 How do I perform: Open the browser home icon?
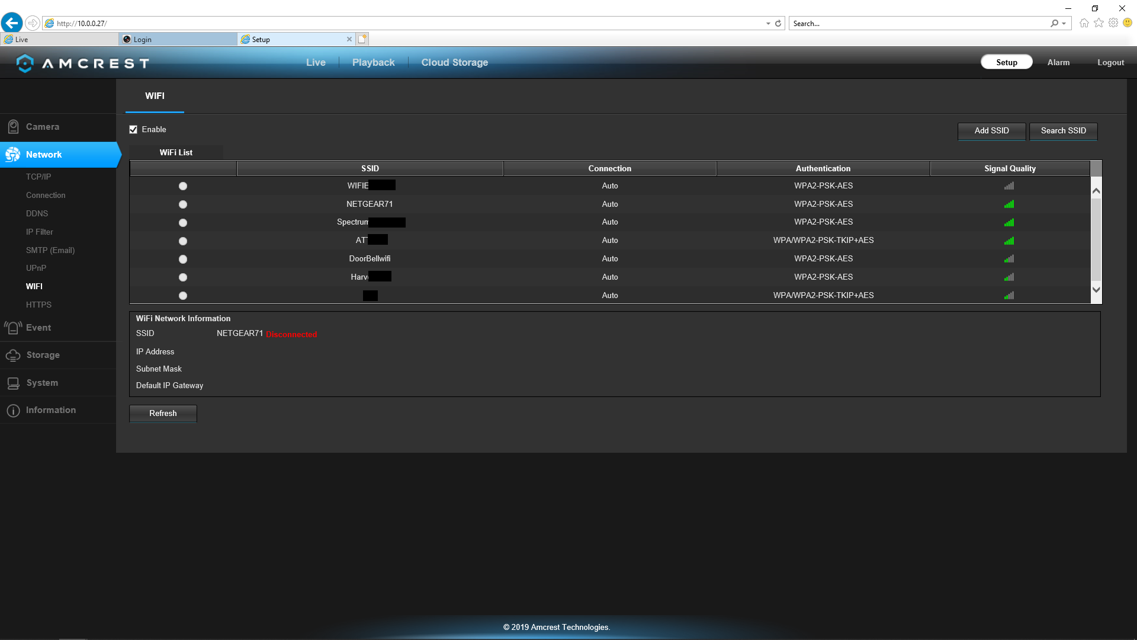(x=1084, y=23)
